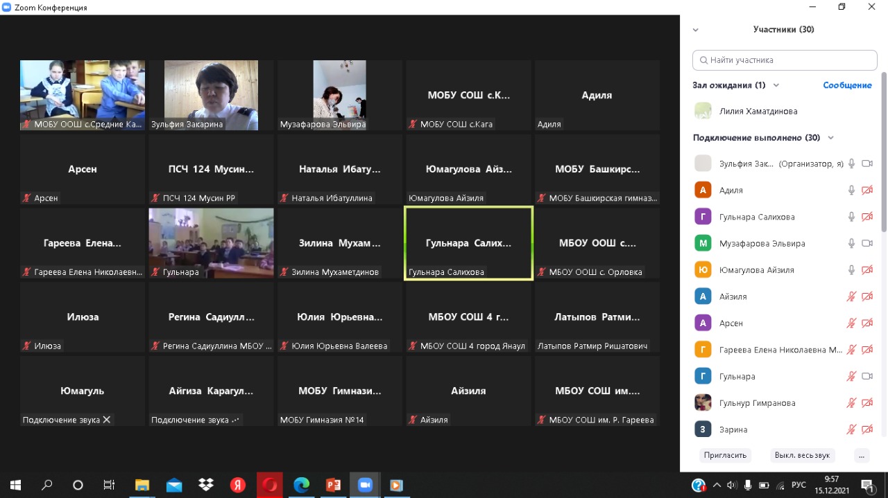Click the Выкл. весь звук button
888x498 pixels.
pyautogui.click(x=802, y=455)
